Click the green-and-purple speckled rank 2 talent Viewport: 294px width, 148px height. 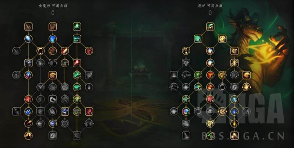77,112
